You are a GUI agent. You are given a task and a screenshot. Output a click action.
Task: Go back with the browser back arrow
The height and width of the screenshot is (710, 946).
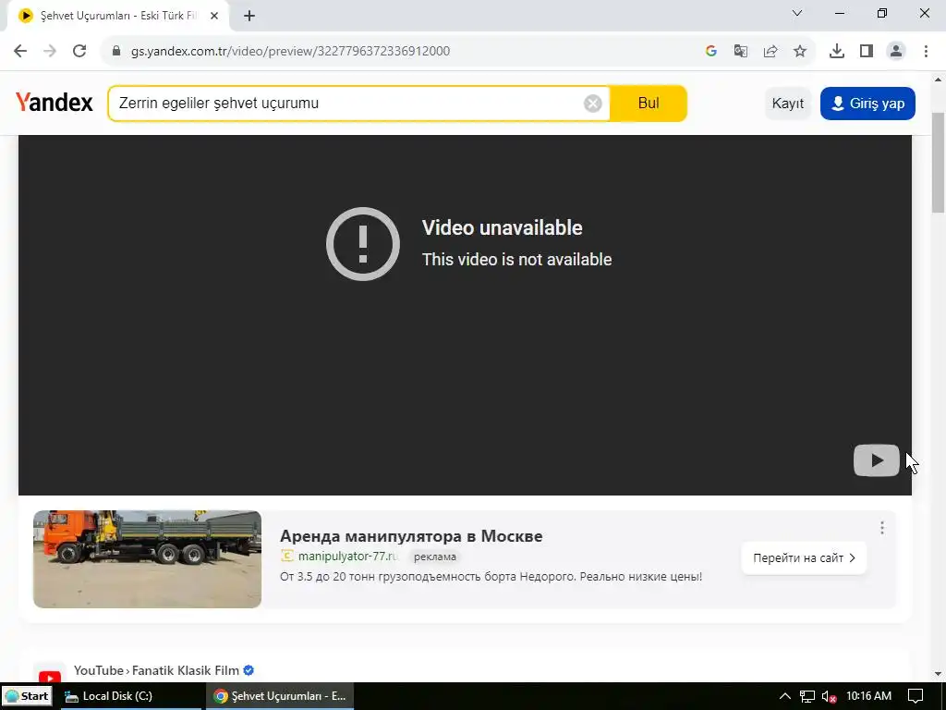coord(20,52)
